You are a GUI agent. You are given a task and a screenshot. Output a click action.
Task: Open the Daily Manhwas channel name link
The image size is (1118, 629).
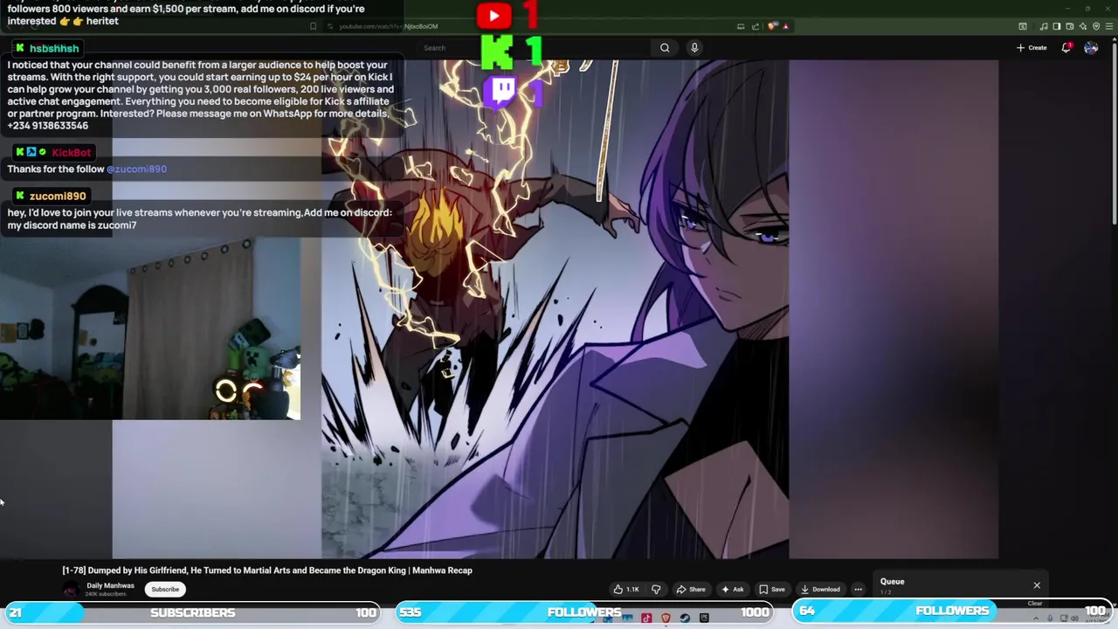[110, 585]
